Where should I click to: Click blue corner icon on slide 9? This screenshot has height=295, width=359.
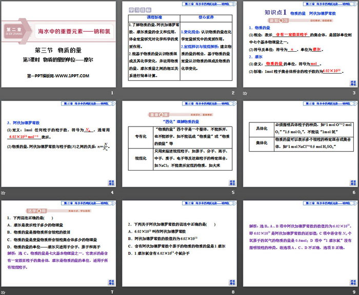(x=353, y=282)
